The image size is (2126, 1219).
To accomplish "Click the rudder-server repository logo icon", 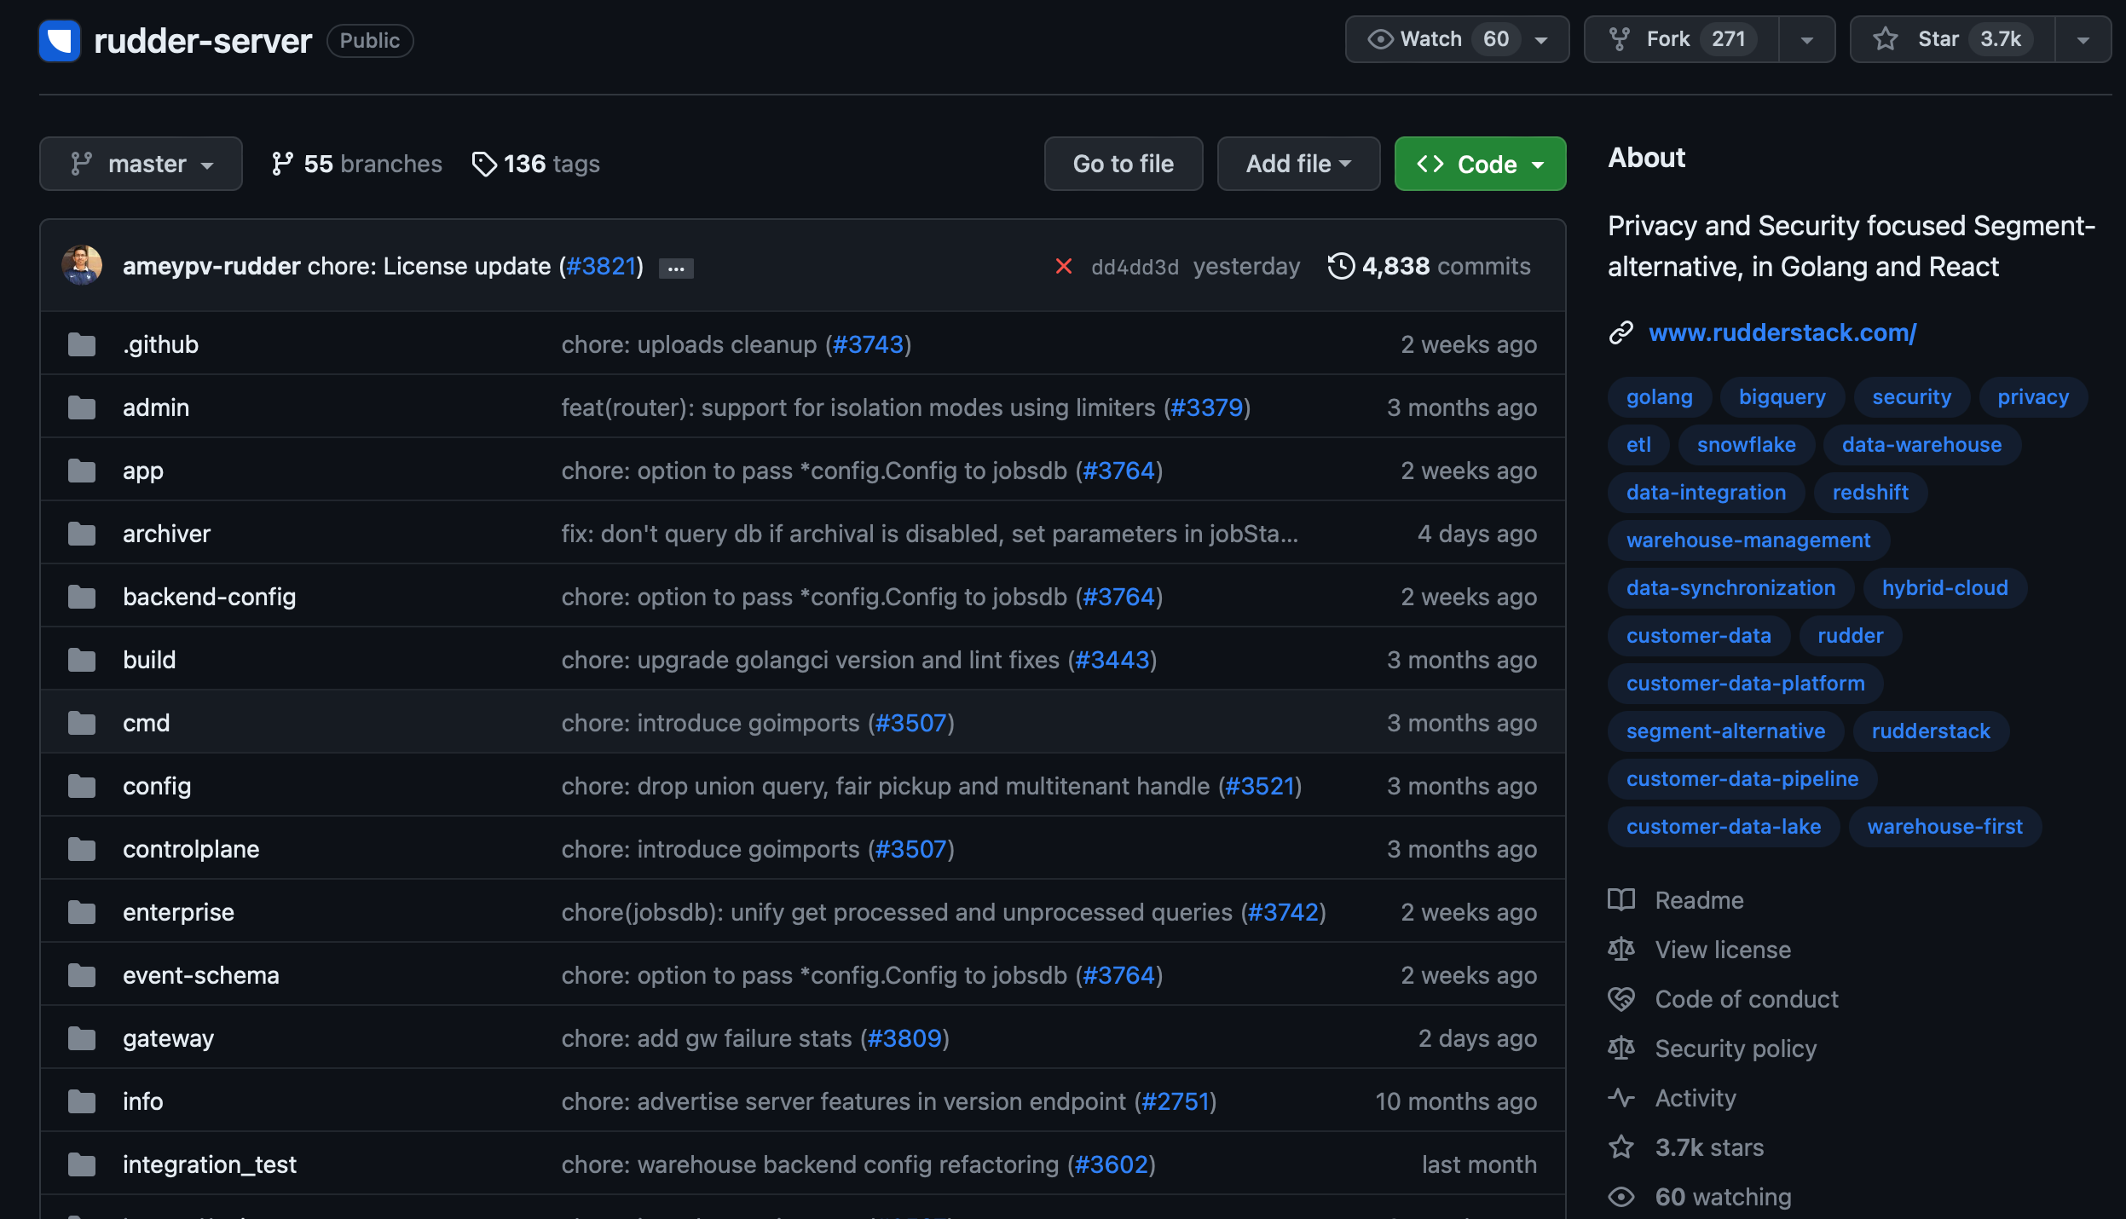I will 59,40.
